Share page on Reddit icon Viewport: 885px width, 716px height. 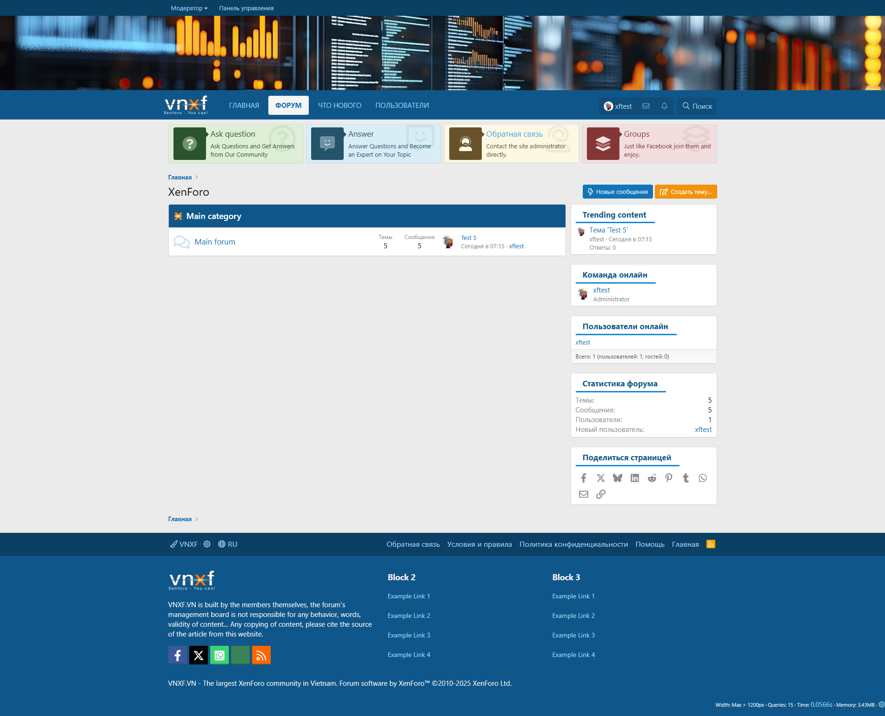[652, 478]
